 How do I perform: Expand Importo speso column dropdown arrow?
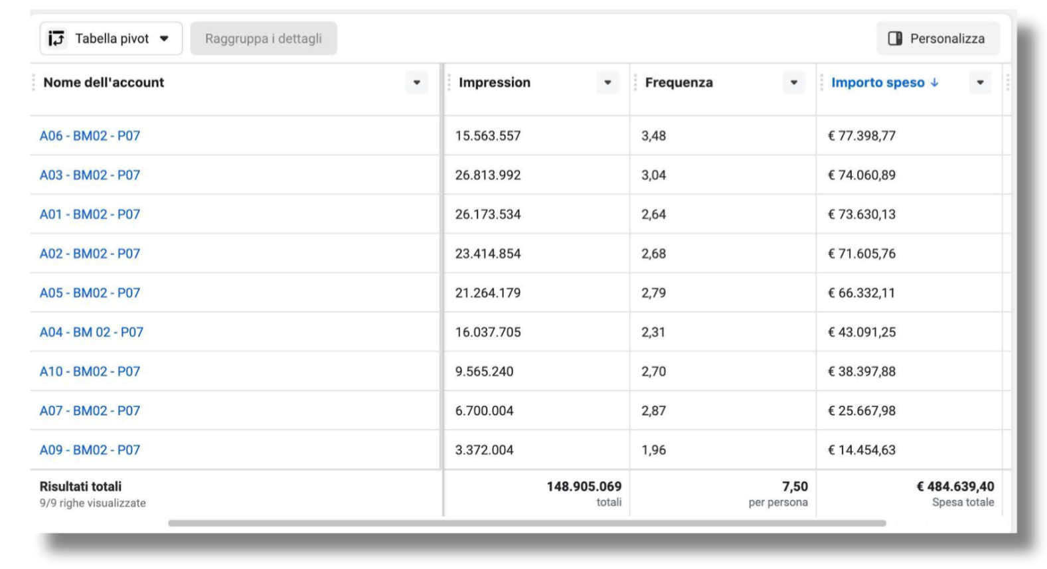(980, 82)
